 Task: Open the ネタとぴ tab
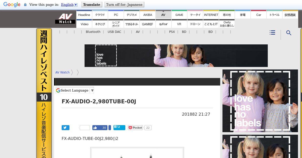coord(100,24)
